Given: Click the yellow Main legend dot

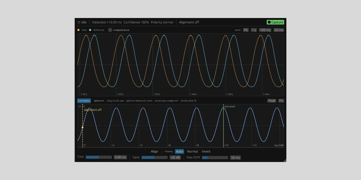Looking at the screenshot, I should [x=78, y=30].
